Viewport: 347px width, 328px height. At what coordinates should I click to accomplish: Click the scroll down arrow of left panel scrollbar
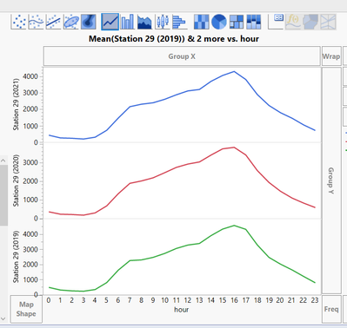point(3,318)
